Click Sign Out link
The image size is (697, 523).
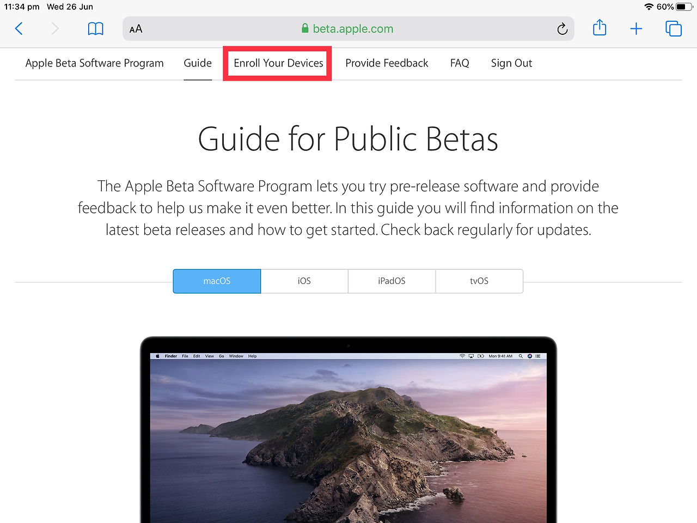511,63
